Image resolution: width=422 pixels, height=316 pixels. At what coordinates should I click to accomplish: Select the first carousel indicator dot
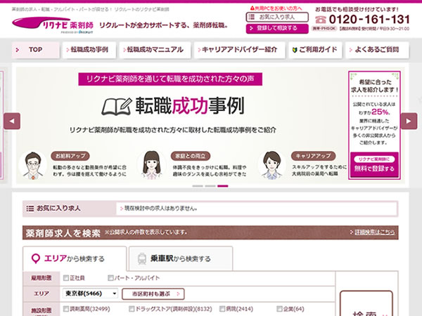pyautogui.click(x=198, y=186)
